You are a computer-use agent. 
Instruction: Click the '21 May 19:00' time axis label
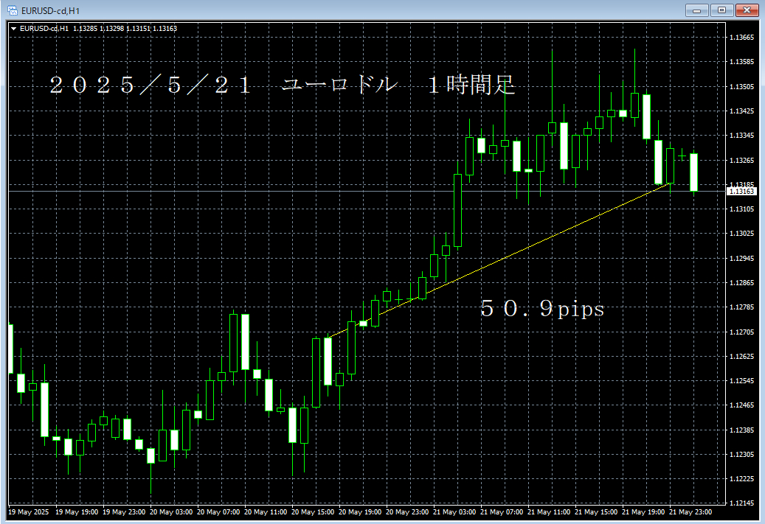[x=643, y=511]
